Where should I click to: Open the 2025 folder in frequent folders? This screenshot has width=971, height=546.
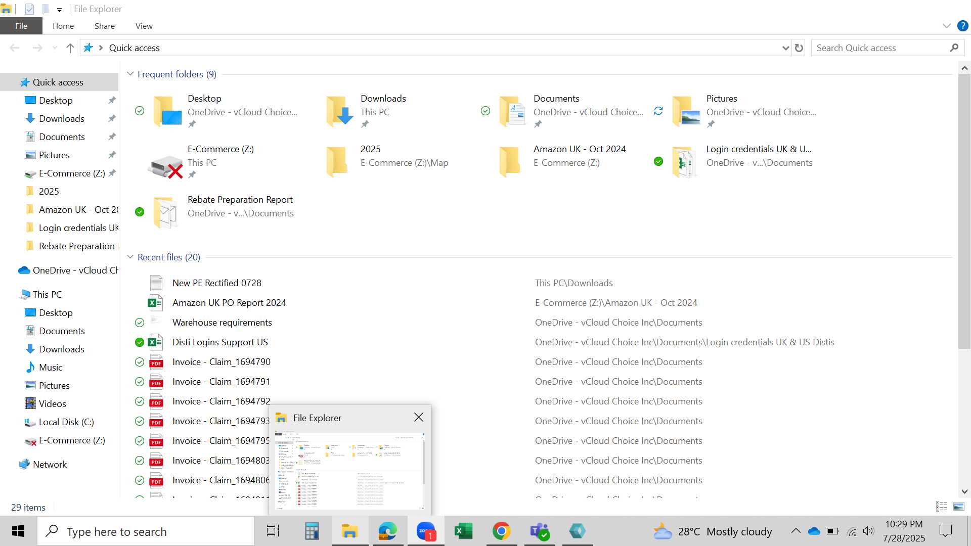(337, 162)
